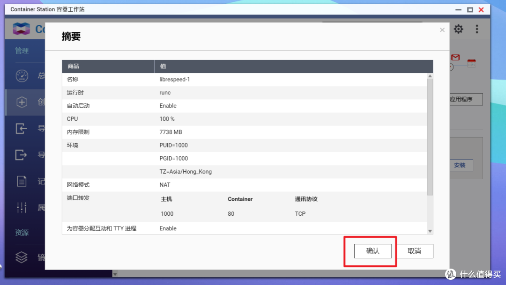The image size is (506, 285).
Task: Close the 摘要 dialog with the X
Action: pyautogui.click(x=442, y=30)
